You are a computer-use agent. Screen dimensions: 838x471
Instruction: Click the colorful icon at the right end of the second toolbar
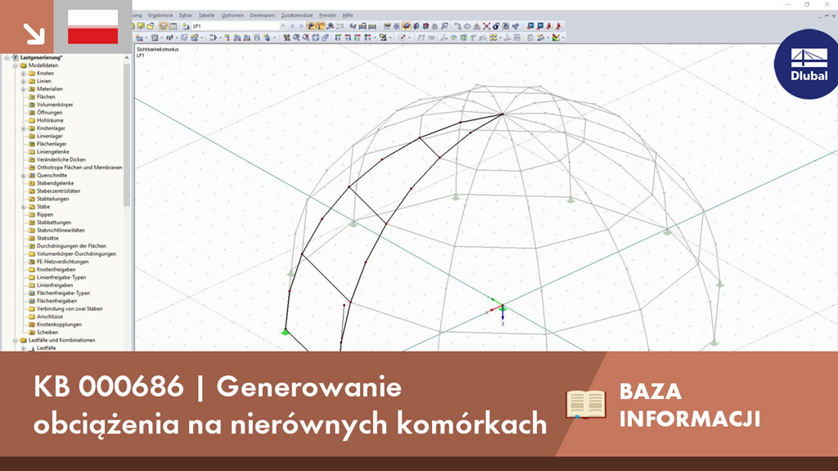pos(556,38)
